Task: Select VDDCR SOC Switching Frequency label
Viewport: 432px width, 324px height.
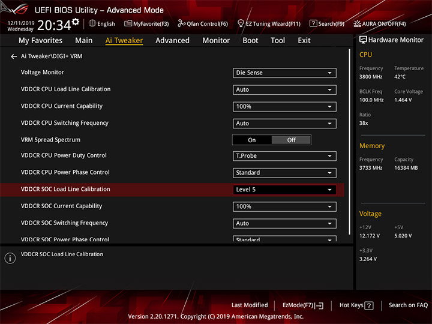Action: coord(64,223)
